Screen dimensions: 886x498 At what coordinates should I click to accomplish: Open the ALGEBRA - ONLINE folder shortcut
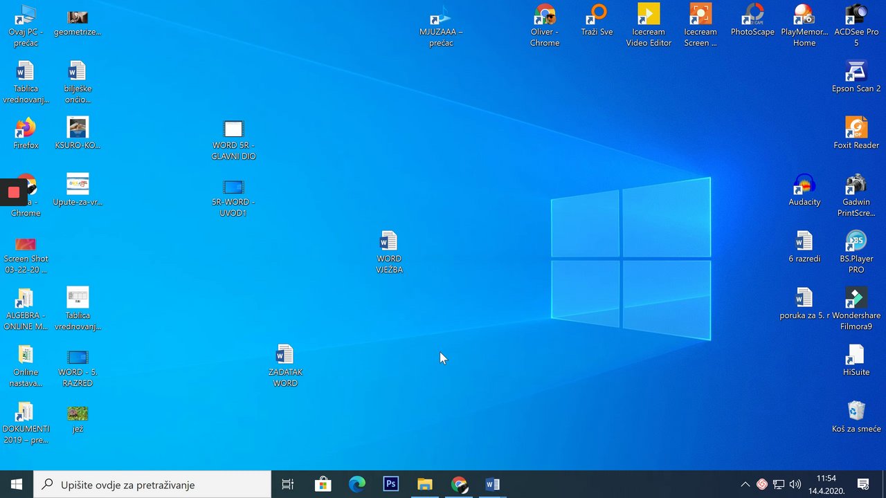tap(25, 298)
